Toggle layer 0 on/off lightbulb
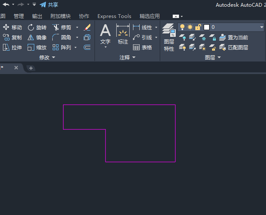The image size is (266, 215). (x=182, y=27)
